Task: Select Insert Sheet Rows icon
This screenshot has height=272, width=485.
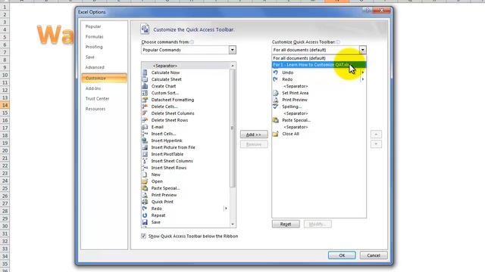Action: click(x=145, y=168)
